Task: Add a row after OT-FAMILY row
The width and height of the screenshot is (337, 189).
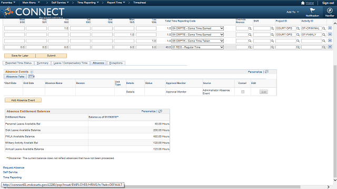Action: pos(330,34)
